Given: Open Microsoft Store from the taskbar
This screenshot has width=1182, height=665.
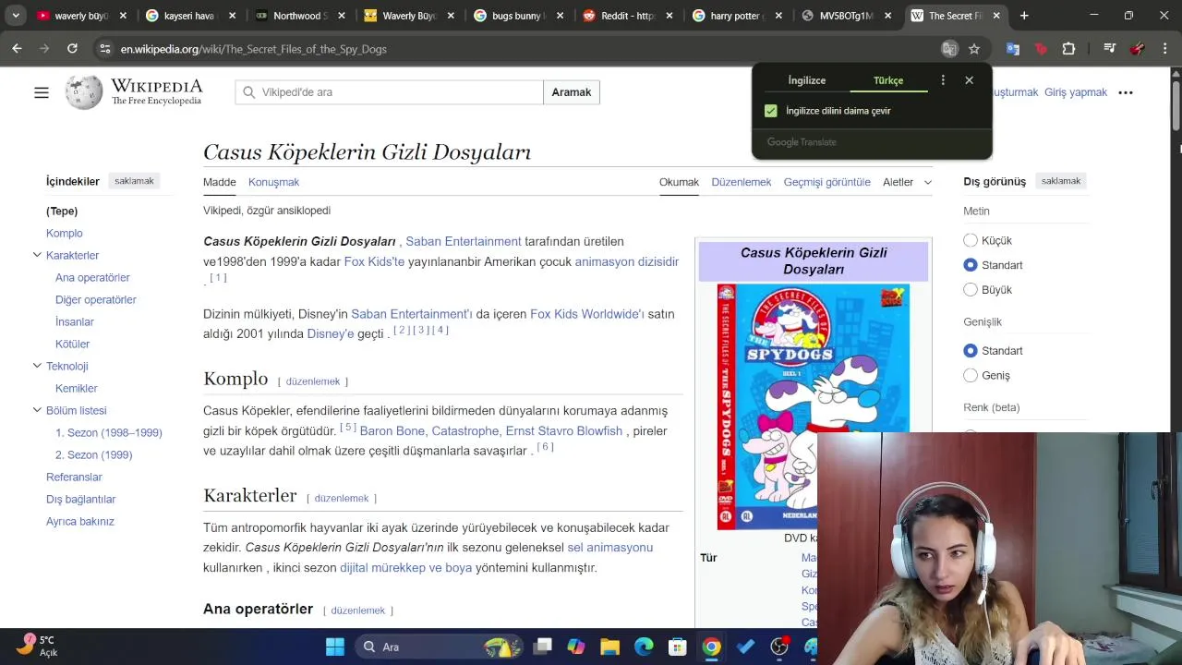Looking at the screenshot, I should click(x=677, y=647).
